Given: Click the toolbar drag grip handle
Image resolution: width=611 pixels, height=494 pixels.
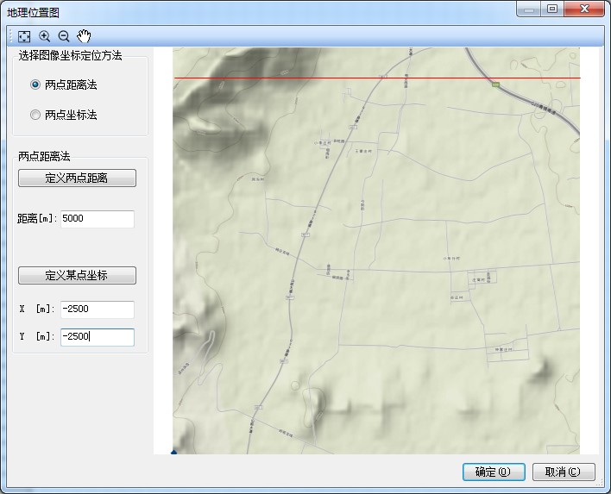Looking at the screenshot, I should click(x=10, y=36).
